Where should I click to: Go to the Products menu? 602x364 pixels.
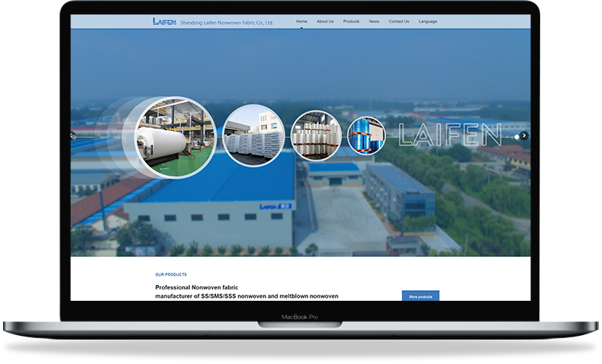351,21
